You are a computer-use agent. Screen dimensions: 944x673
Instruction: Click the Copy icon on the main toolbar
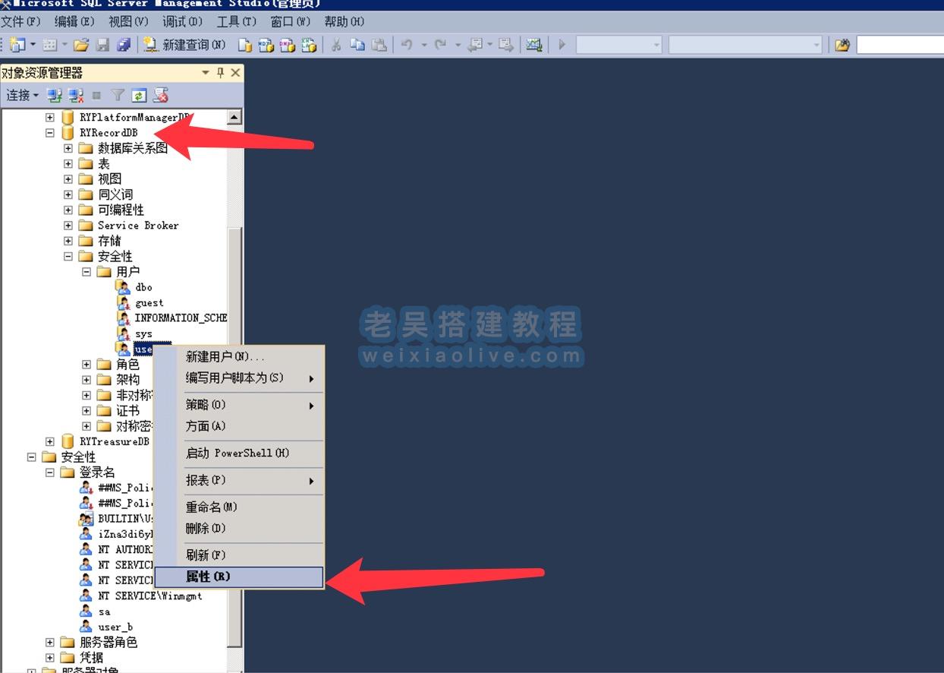pyautogui.click(x=356, y=45)
